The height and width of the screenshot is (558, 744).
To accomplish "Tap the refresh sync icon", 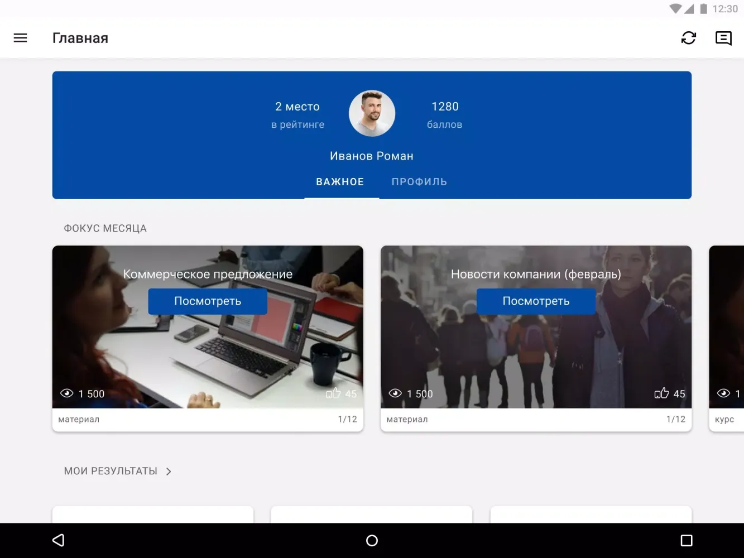I will pos(688,38).
